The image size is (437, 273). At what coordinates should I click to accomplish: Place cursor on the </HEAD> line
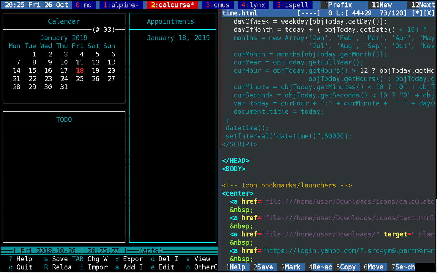(x=236, y=160)
